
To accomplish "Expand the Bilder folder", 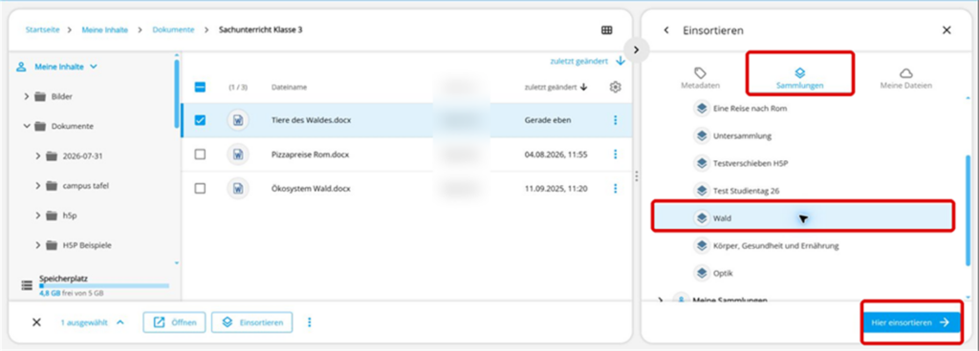I will pos(26,96).
